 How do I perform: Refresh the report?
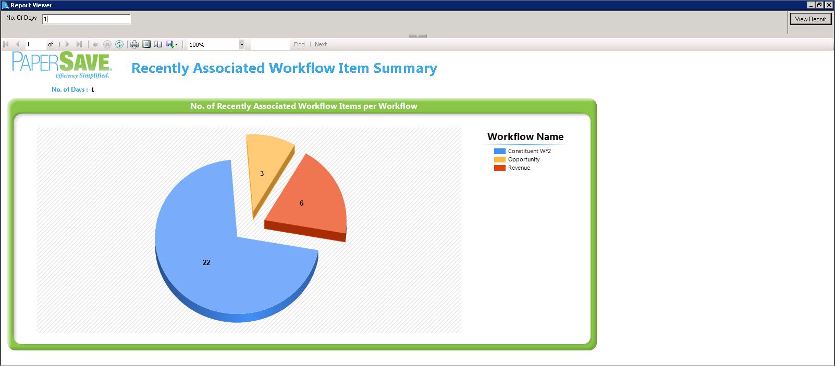pos(119,44)
